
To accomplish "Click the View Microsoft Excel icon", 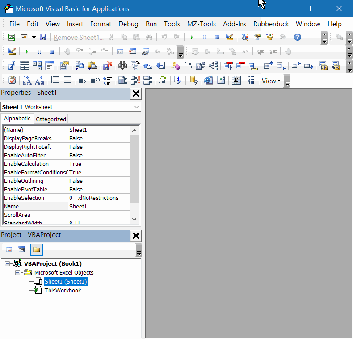I will click(x=12, y=37).
